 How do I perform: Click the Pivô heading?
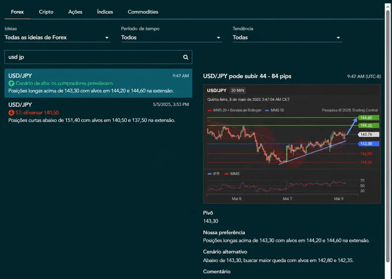(x=208, y=213)
